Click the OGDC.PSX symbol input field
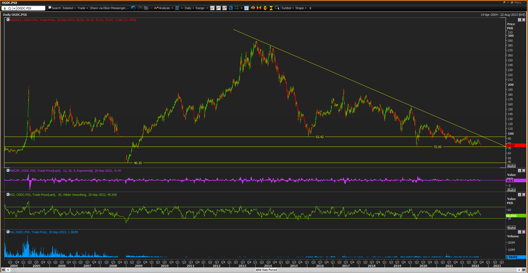The height and width of the screenshot is (273, 528). (30, 8)
